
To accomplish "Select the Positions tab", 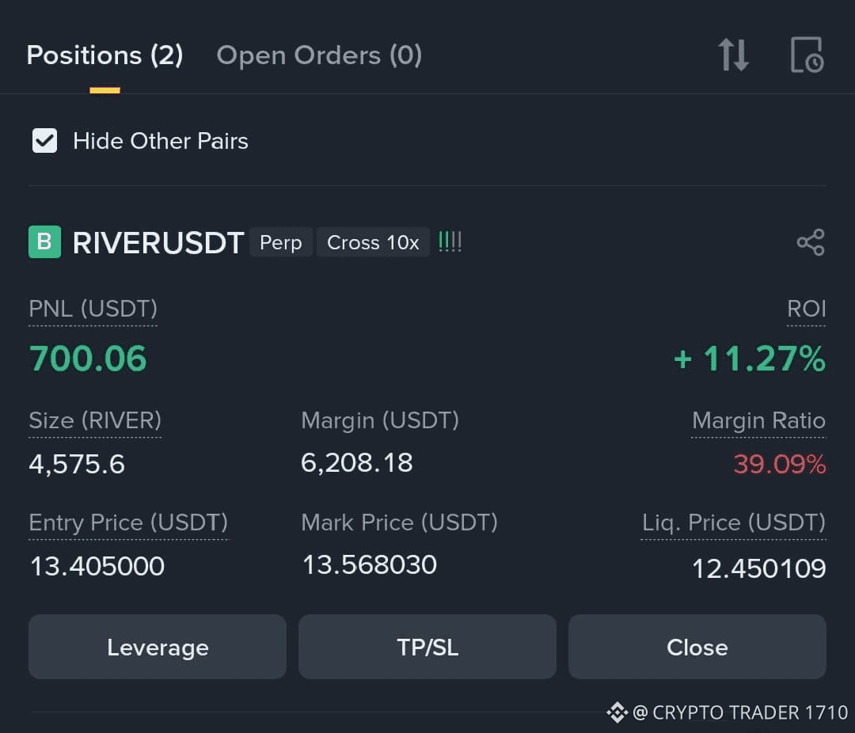I will click(104, 55).
